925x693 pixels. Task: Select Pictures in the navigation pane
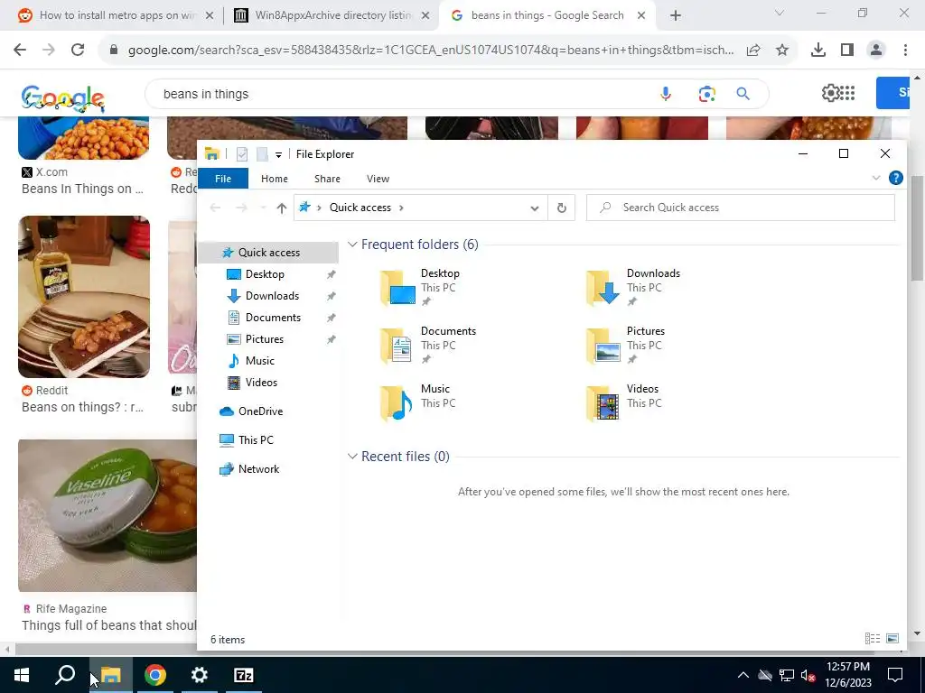click(x=264, y=339)
